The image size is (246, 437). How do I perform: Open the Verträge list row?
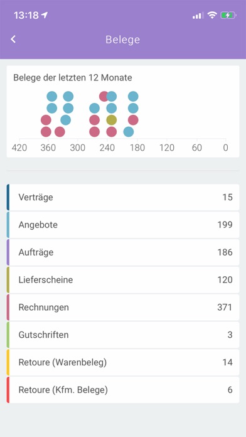click(123, 197)
